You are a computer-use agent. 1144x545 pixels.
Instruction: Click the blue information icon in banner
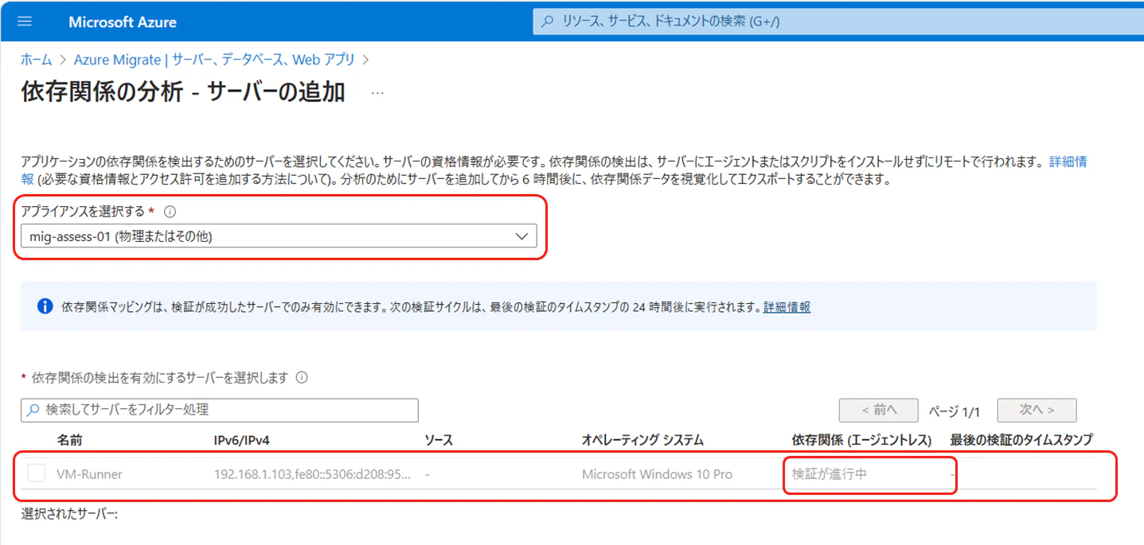coord(45,306)
